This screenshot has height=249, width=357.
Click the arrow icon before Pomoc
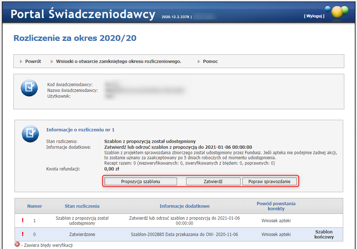[199, 61]
